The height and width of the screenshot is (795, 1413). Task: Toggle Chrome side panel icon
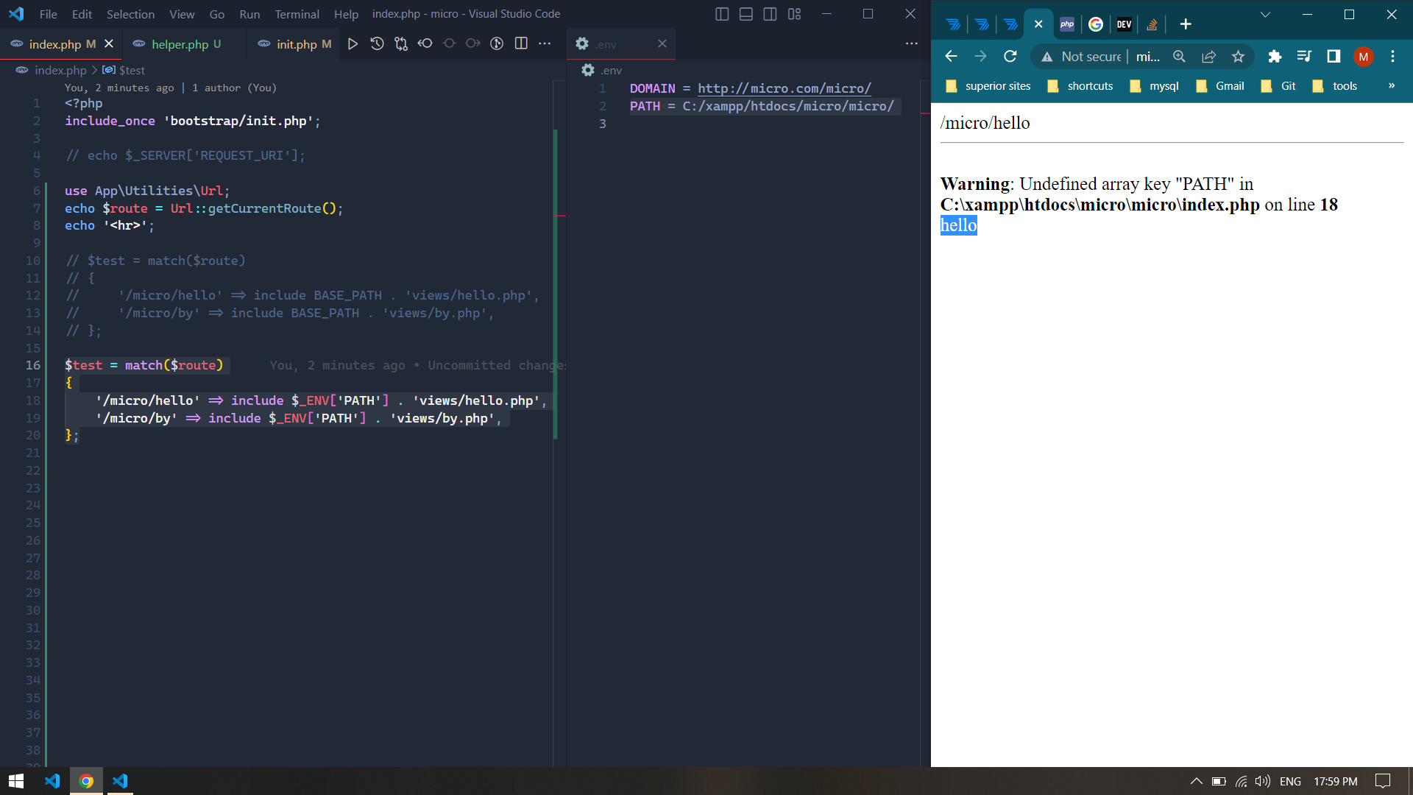(x=1334, y=57)
